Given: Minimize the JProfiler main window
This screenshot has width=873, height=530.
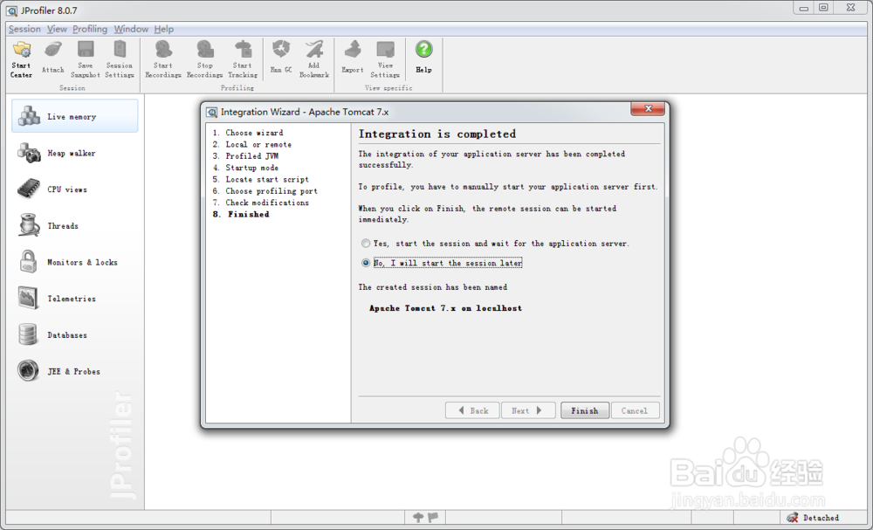Looking at the screenshot, I should pos(803,7).
